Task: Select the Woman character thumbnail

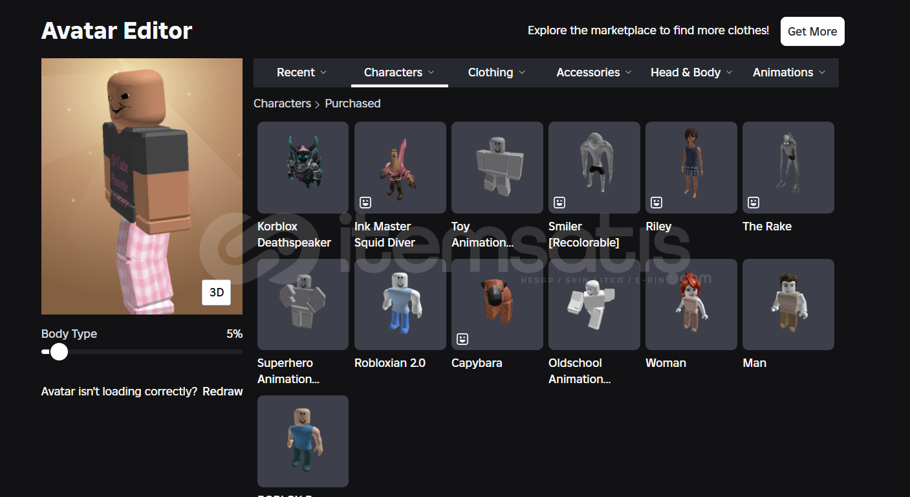Action: coord(691,304)
